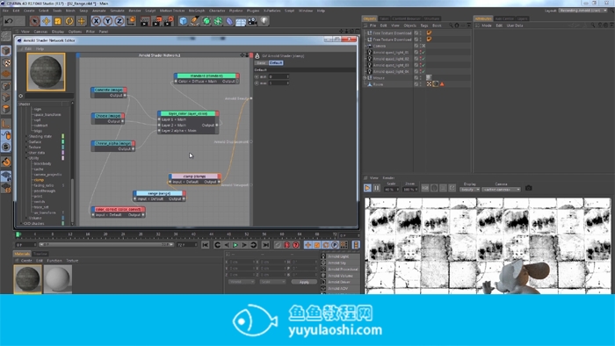
Task: Select the clamp shader in utility list
Action: pos(39,180)
